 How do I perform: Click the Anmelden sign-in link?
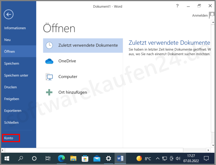200,16
